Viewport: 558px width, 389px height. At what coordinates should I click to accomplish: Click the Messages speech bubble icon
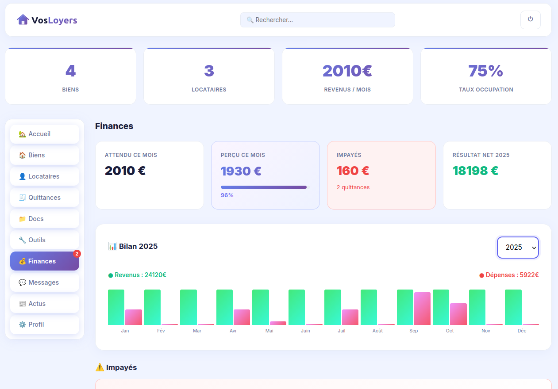pyautogui.click(x=23, y=282)
